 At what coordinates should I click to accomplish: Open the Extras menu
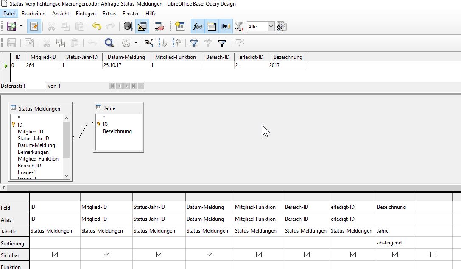pyautogui.click(x=109, y=14)
